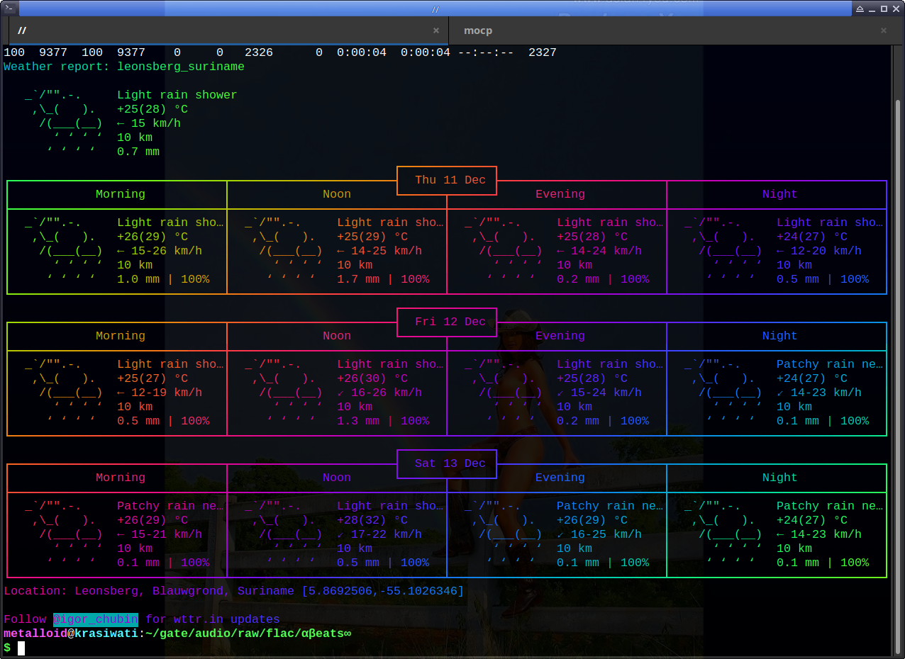This screenshot has width=905, height=659.
Task: Click the Leonsberg location coordinates text
Action: tap(382, 591)
